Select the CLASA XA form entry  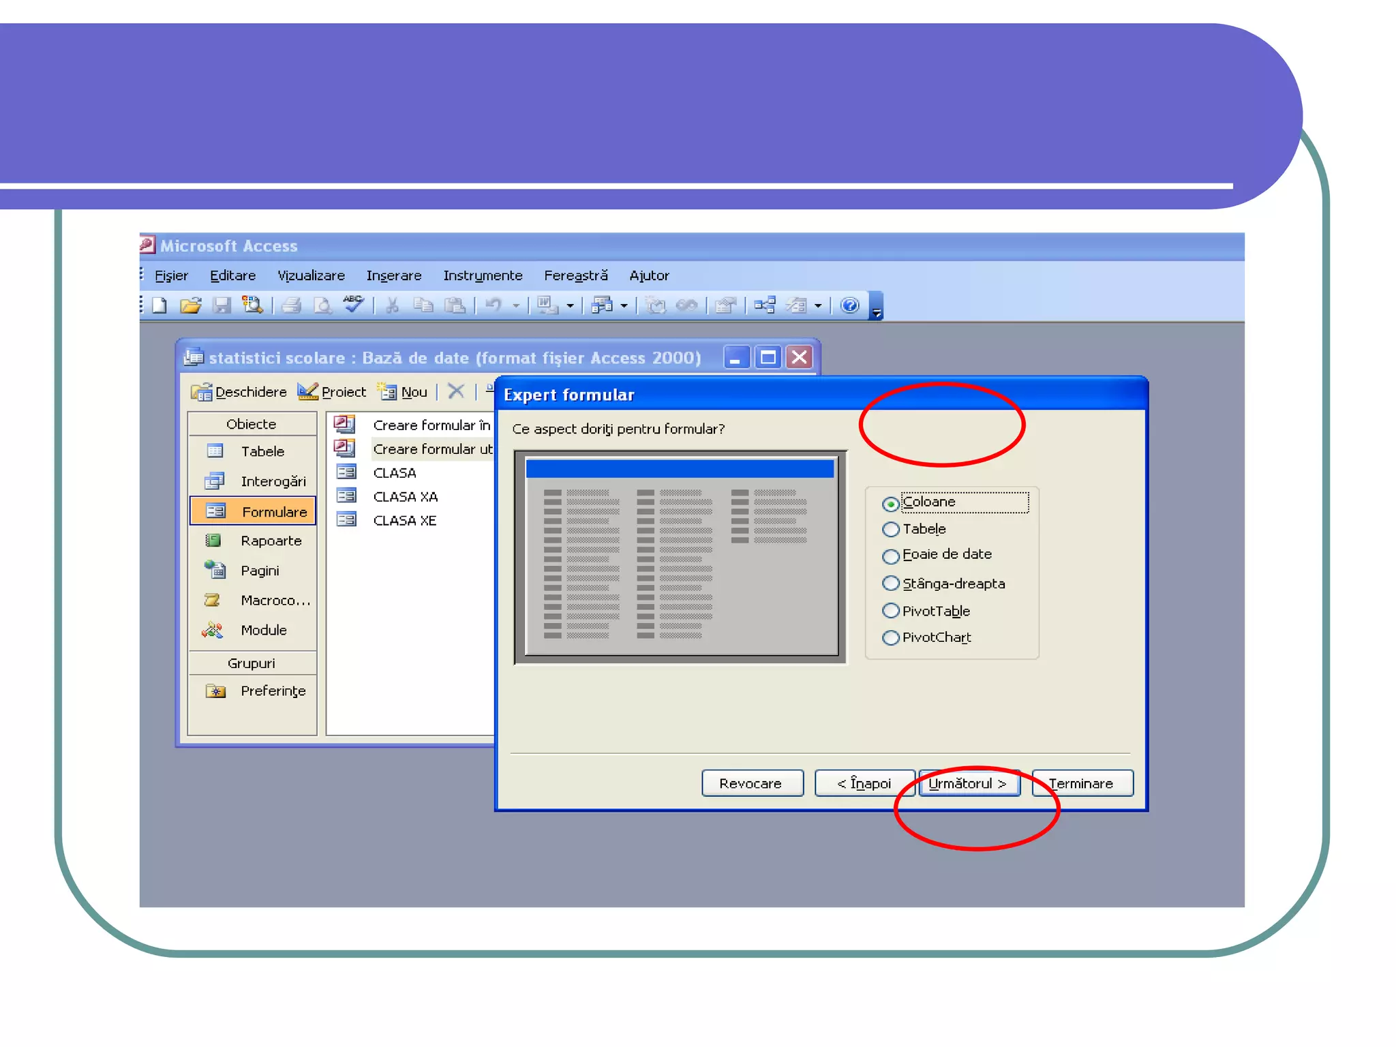pos(405,497)
